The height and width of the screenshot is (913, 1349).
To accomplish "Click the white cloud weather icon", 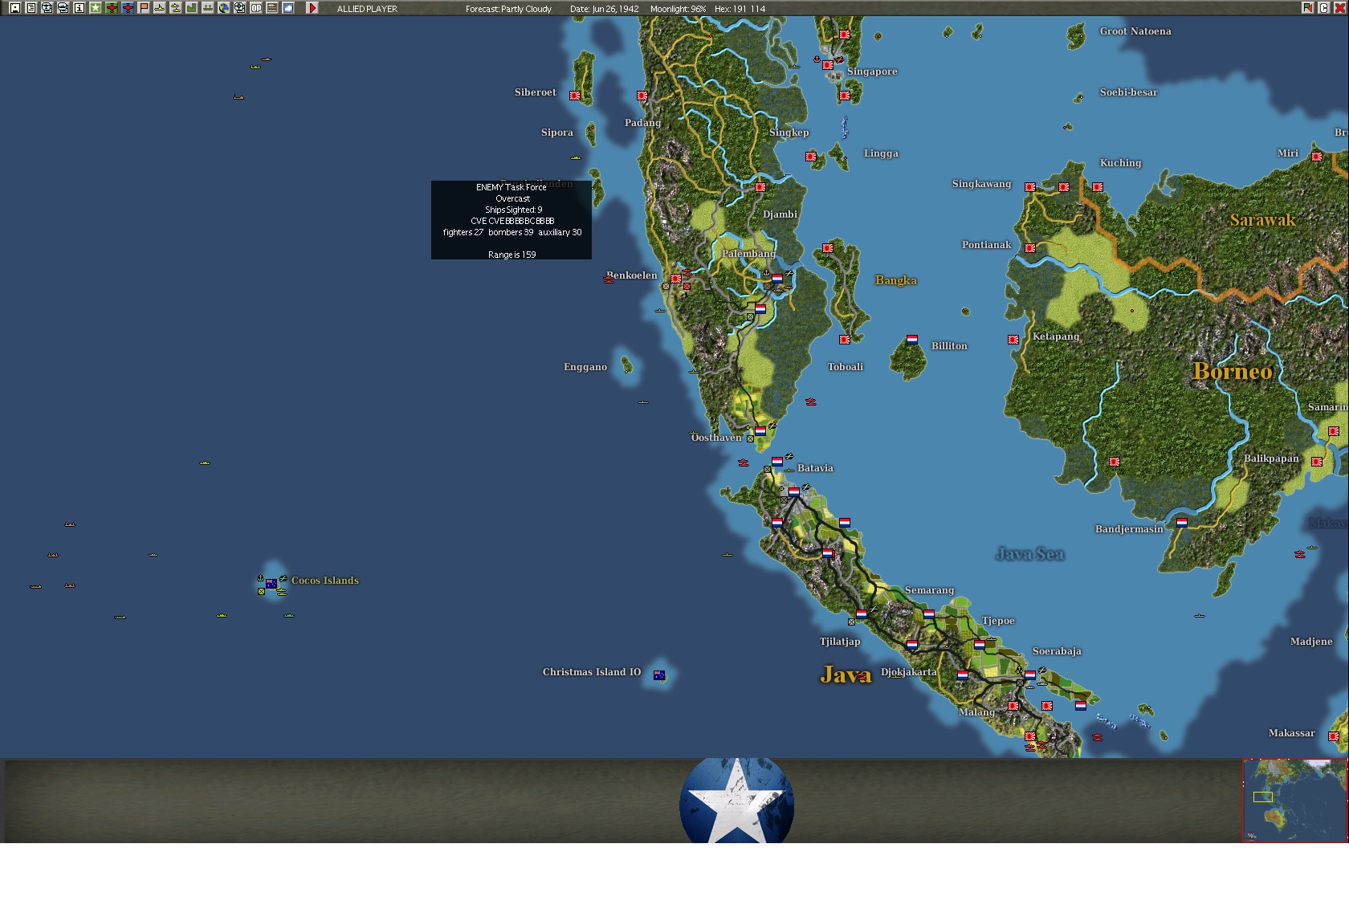I will tap(287, 8).
